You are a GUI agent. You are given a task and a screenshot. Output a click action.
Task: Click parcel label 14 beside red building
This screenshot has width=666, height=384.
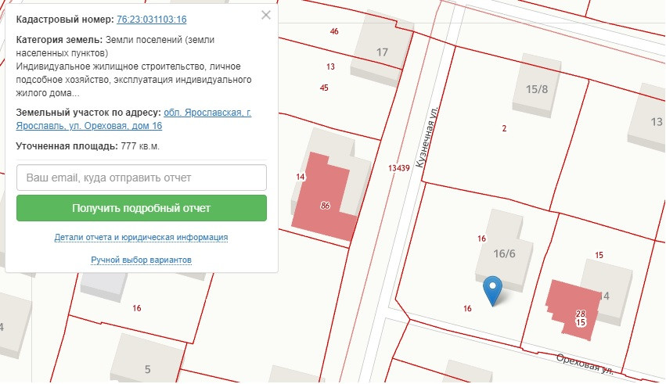coord(301,177)
